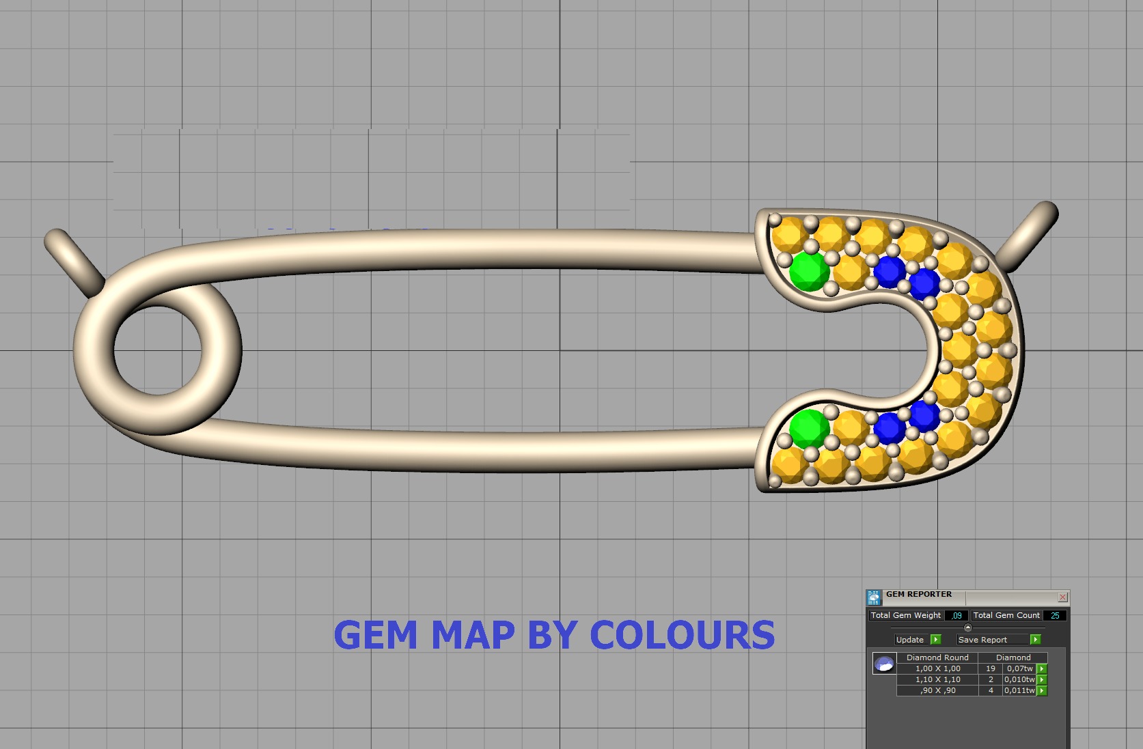This screenshot has height=749, width=1143.
Task: Select the 1,10 X 1,10 size cell
Action: point(937,680)
